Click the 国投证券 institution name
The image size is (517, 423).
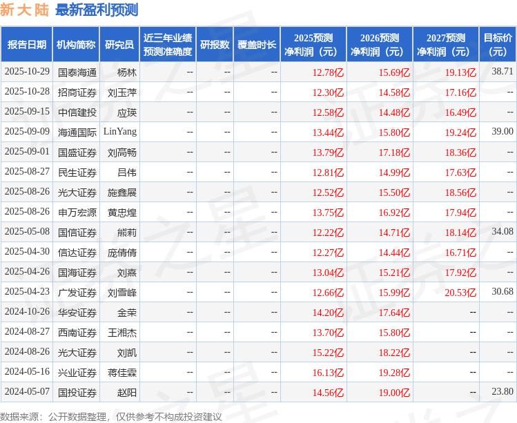pos(77,393)
